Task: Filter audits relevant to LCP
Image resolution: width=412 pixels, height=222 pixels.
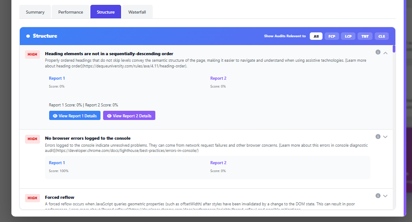Action: [348, 36]
